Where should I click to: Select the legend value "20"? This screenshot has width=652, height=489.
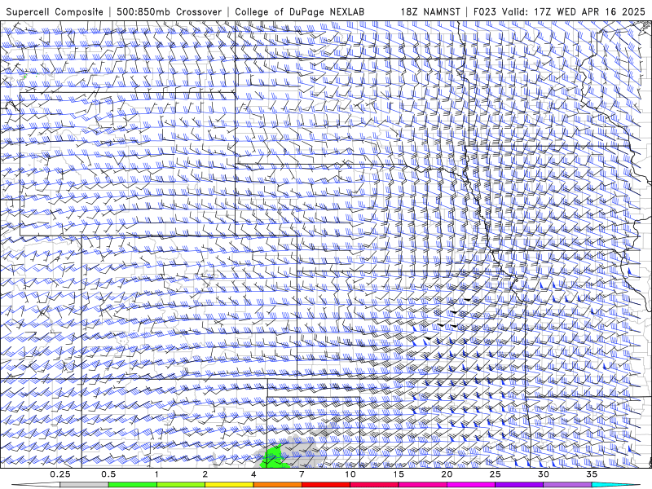[x=447, y=474]
